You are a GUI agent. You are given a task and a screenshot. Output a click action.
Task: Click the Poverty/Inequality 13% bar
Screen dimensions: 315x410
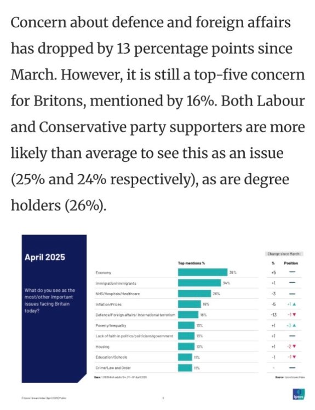pos(186,325)
